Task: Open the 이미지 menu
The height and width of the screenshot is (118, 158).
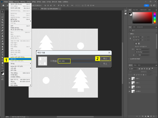Action: [17, 2]
